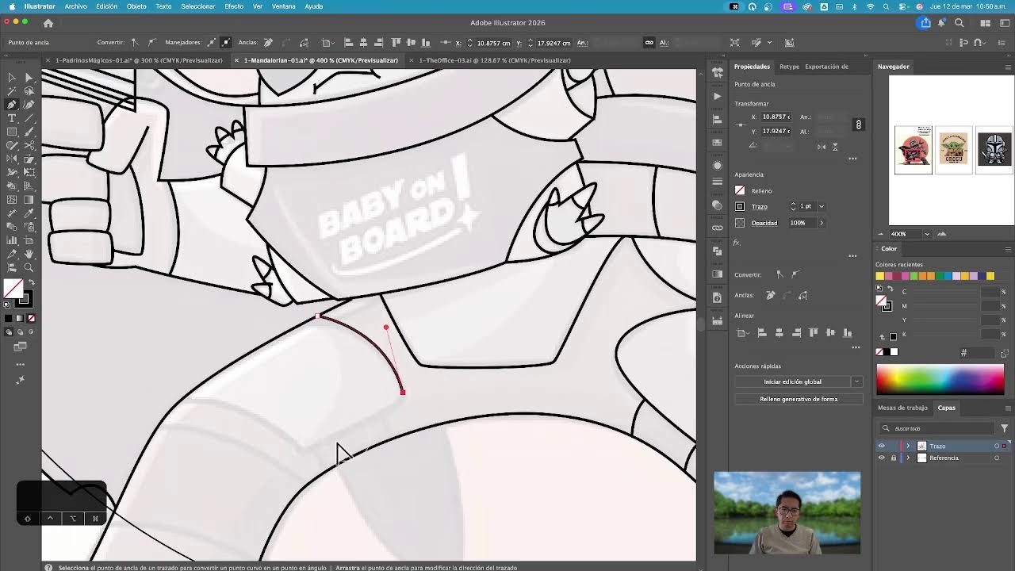Select the Gradient tool
The image size is (1015, 571).
29,199
